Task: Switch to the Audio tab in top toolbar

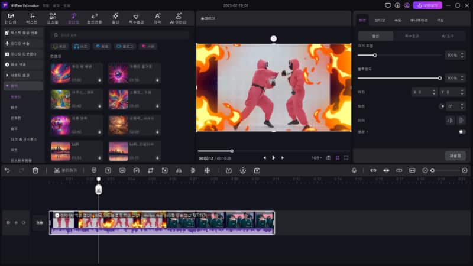Action: pos(73,18)
